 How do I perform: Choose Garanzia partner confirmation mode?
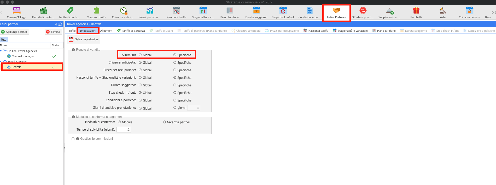165,122
